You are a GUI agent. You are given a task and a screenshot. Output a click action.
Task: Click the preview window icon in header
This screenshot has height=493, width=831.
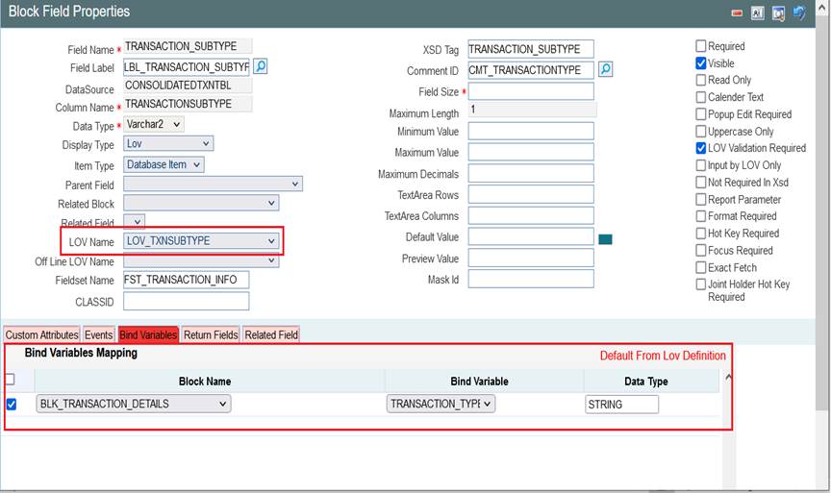point(778,13)
